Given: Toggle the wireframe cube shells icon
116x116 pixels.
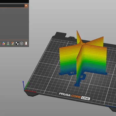Looking at the screenshot, I should click(x=21, y=43).
